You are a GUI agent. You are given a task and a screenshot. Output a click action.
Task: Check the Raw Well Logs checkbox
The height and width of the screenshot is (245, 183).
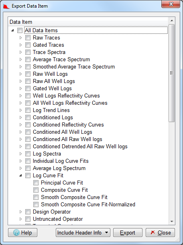click(28, 74)
